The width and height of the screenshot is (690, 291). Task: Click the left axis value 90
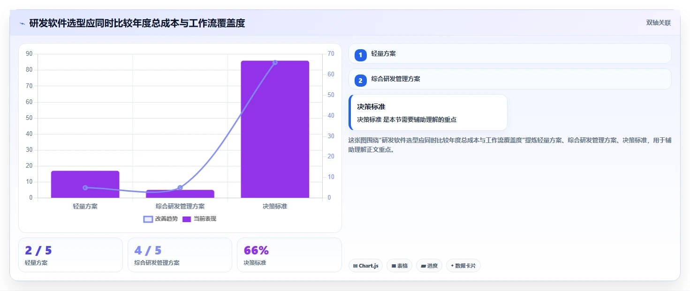click(x=29, y=54)
